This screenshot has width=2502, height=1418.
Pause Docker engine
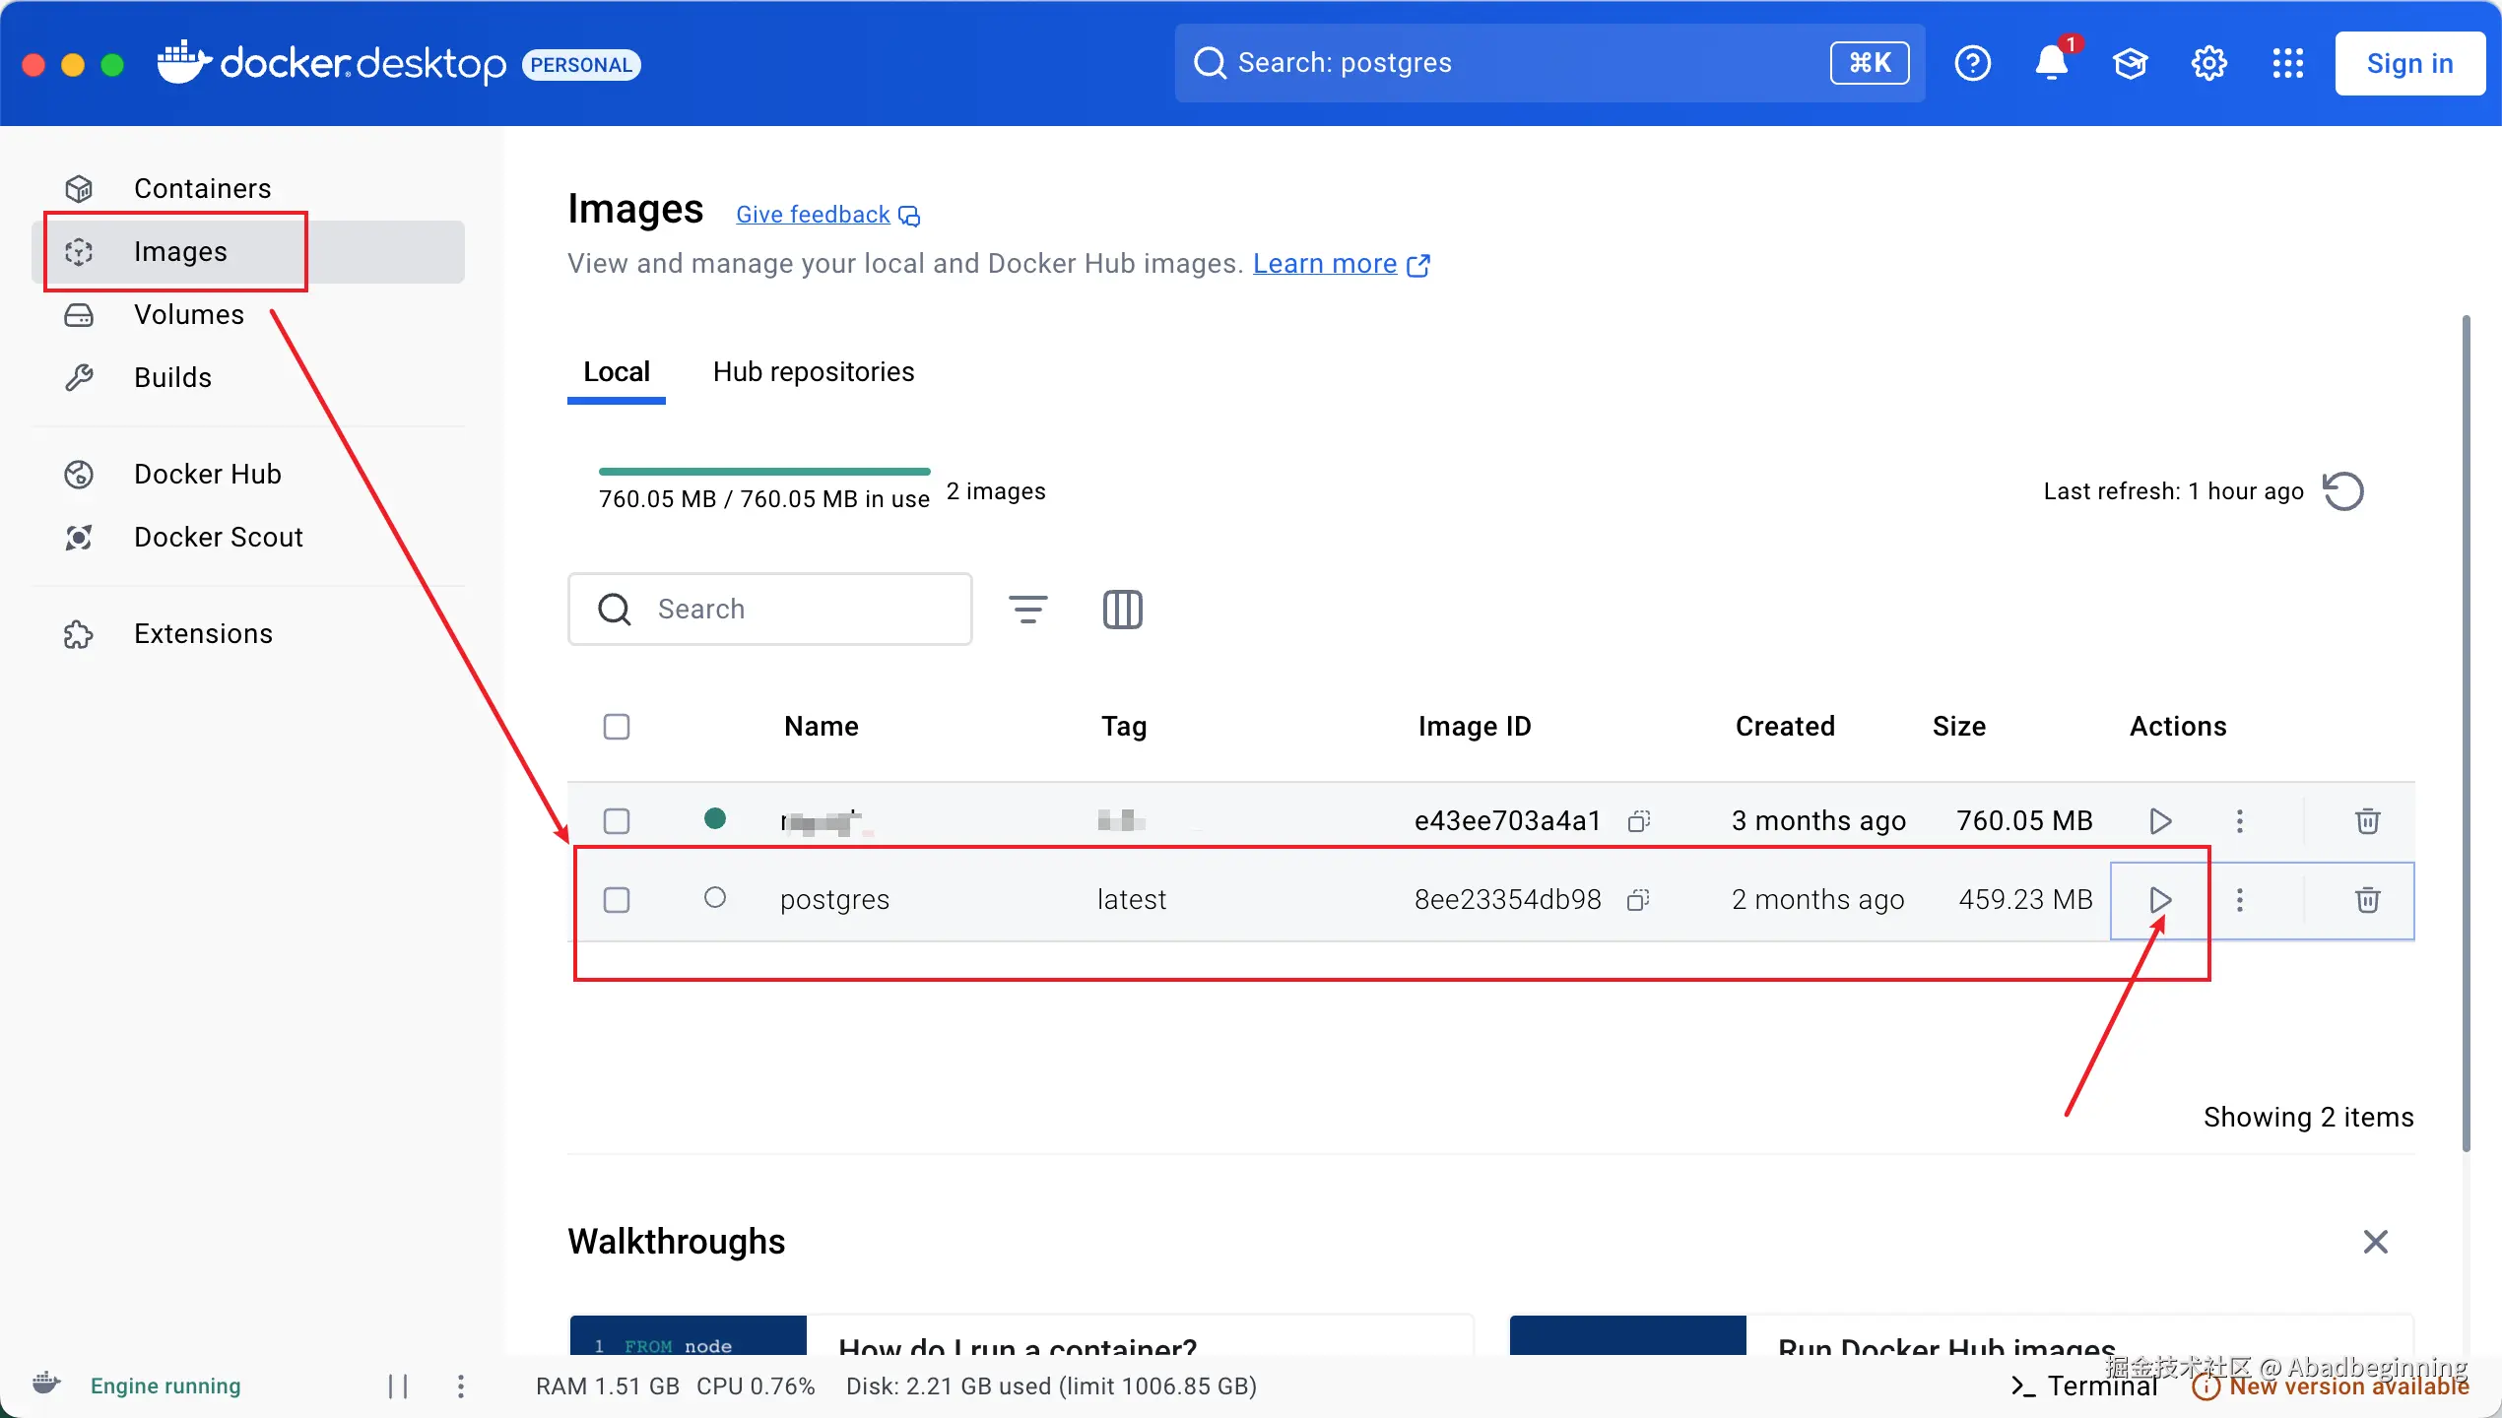coord(398,1386)
